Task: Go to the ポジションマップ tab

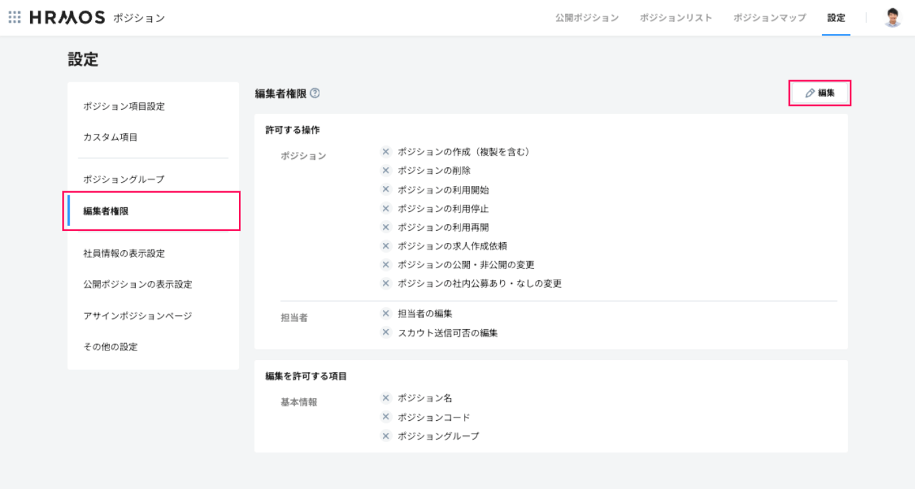Action: 769,18
